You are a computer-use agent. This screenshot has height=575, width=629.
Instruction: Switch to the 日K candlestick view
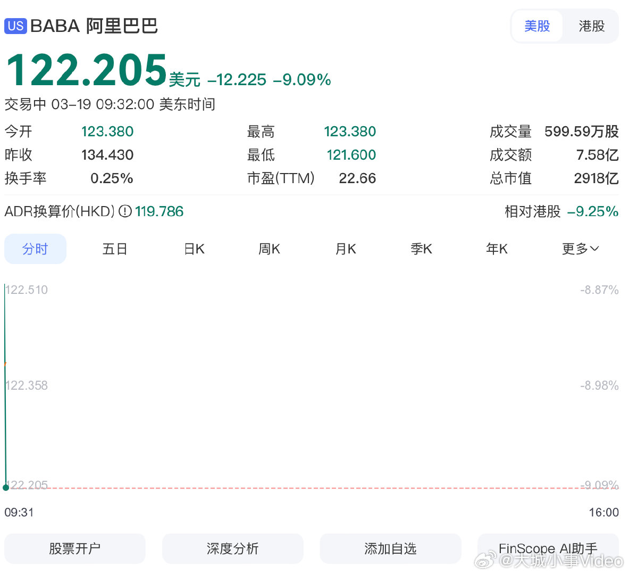click(194, 249)
